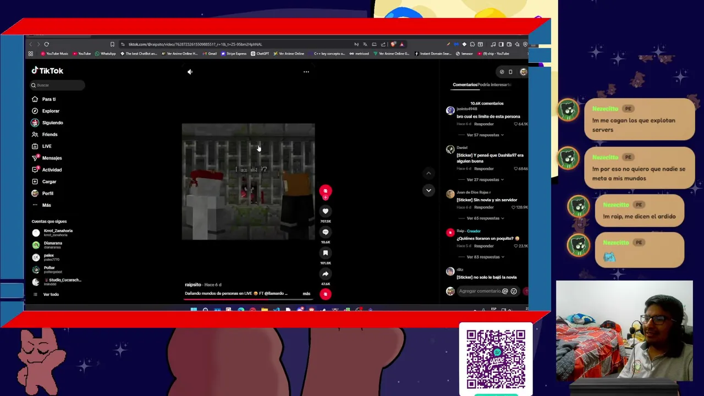The image size is (704, 396).
Task: Go to next video with down arrow
Action: click(x=428, y=191)
